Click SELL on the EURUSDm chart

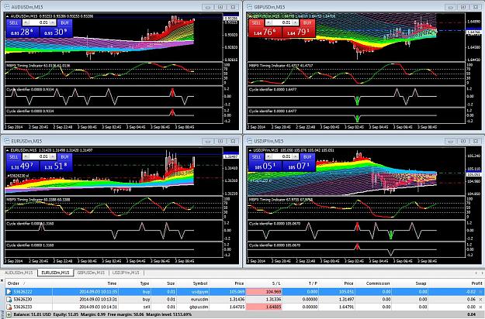14,156
